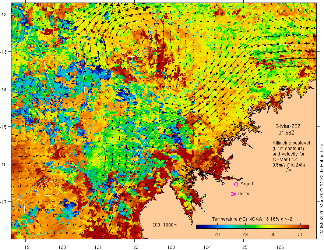The width and height of the screenshot is (324, 250).
Task: Click the '125' longitude axis label
Action: 244,247
